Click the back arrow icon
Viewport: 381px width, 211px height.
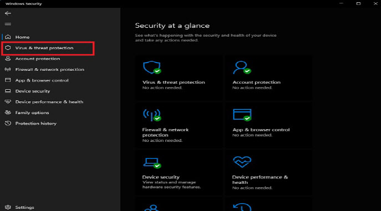pyautogui.click(x=8, y=13)
